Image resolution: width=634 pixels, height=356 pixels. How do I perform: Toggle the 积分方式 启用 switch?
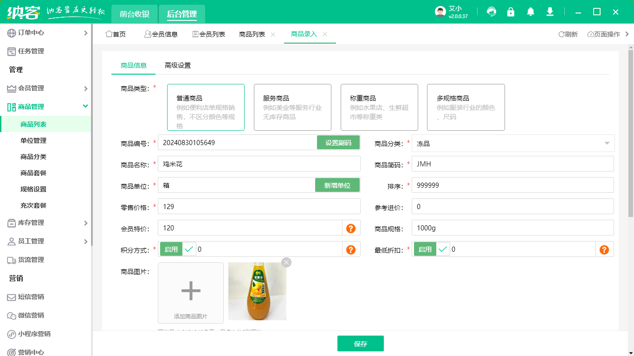(178, 249)
